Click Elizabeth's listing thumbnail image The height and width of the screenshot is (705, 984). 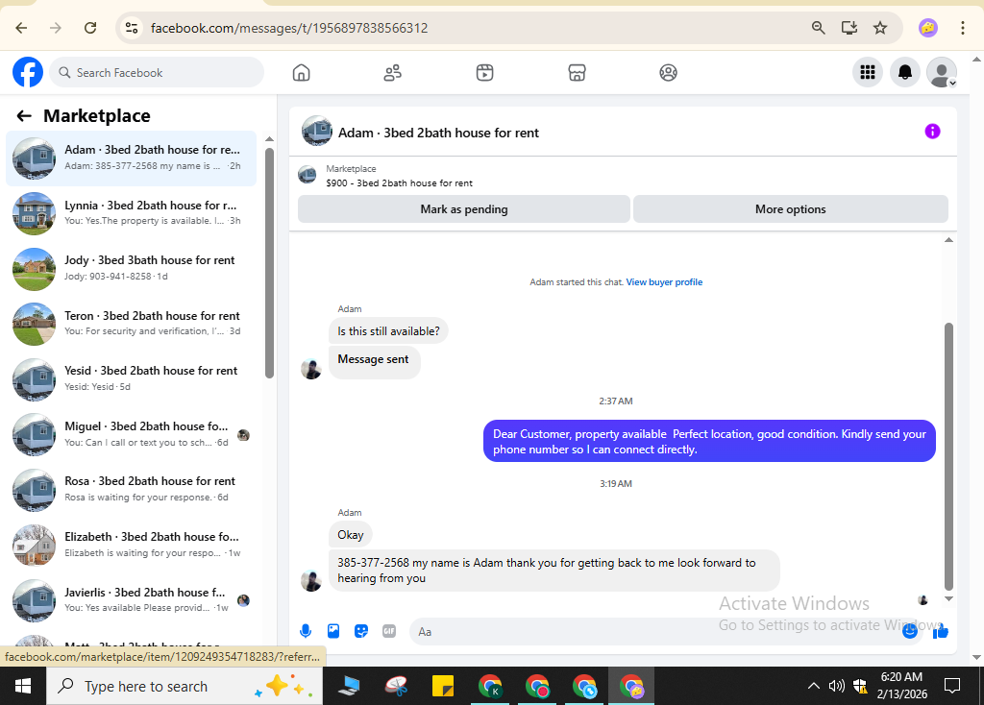click(x=34, y=545)
